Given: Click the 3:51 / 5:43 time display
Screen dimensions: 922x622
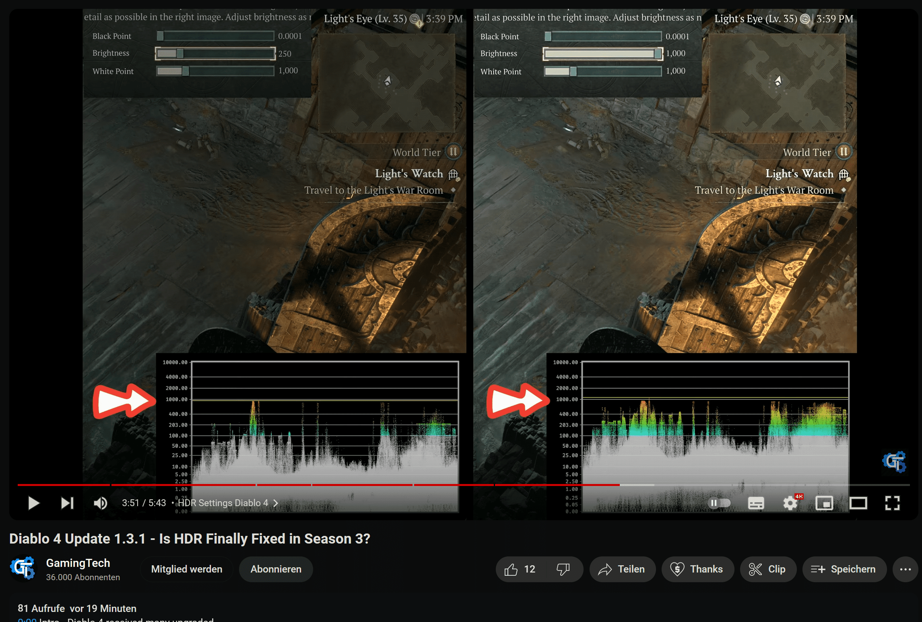Looking at the screenshot, I should click(x=144, y=503).
